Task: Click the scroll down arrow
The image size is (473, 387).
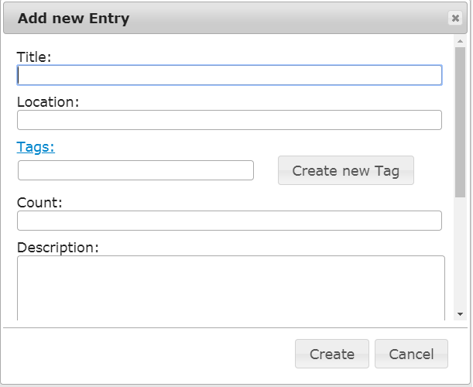Action: [460, 313]
